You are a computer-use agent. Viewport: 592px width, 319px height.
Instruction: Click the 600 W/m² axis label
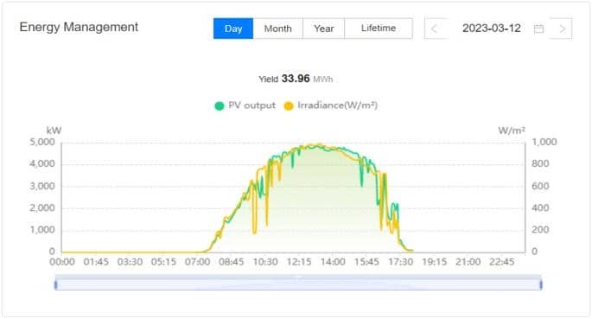[x=540, y=186]
